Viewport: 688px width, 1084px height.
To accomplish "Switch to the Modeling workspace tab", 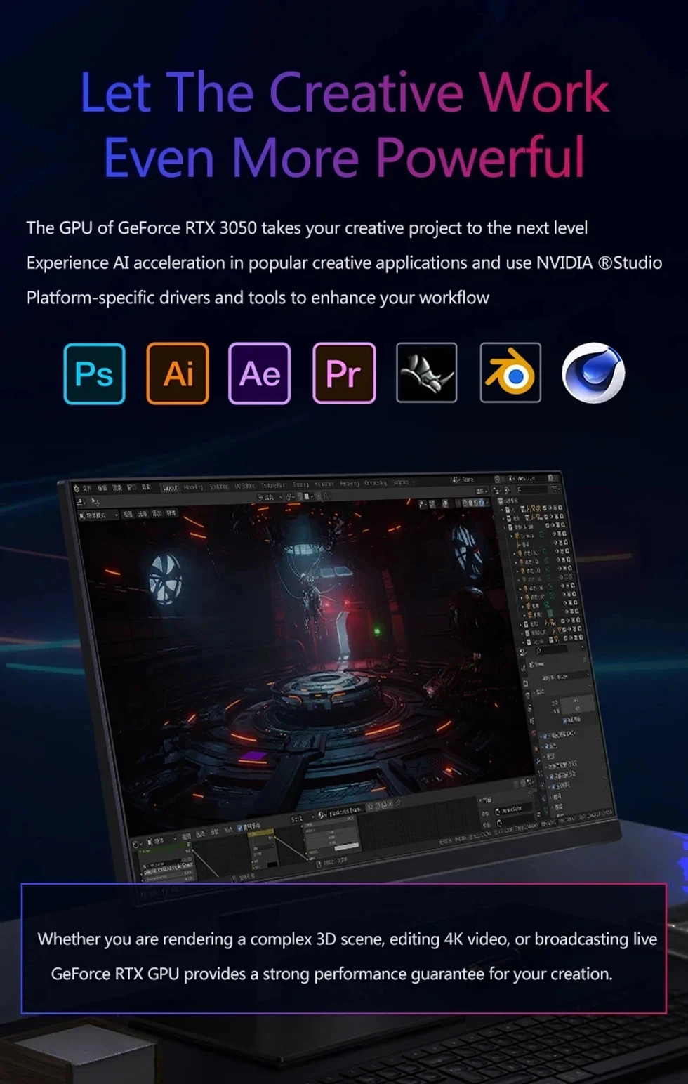I will 193,487.
